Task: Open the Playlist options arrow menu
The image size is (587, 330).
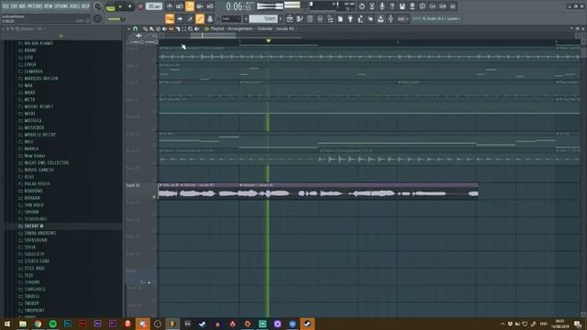Action: [x=128, y=28]
